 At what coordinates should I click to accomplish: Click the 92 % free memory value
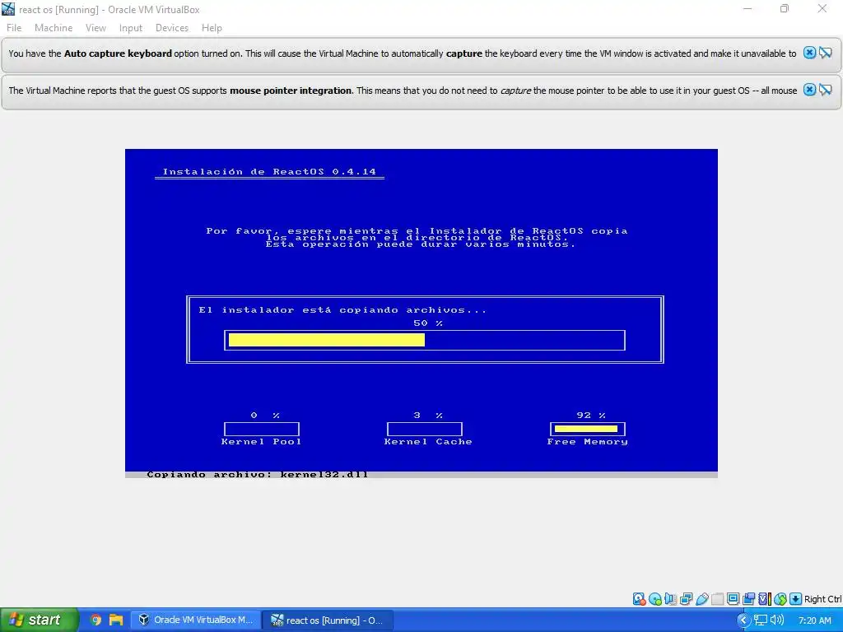click(591, 416)
